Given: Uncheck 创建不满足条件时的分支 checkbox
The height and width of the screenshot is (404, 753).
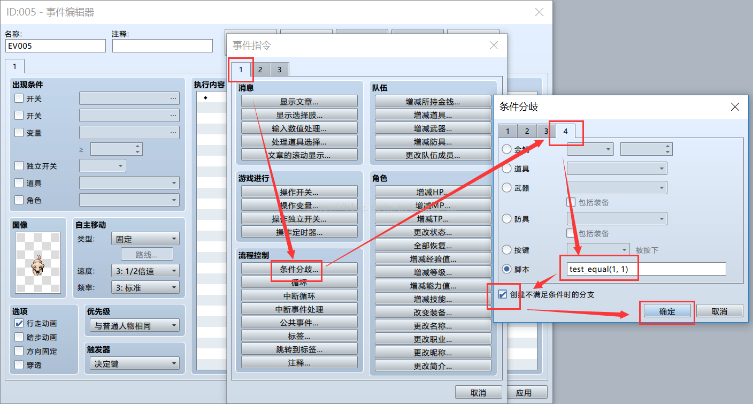Looking at the screenshot, I should 502,294.
